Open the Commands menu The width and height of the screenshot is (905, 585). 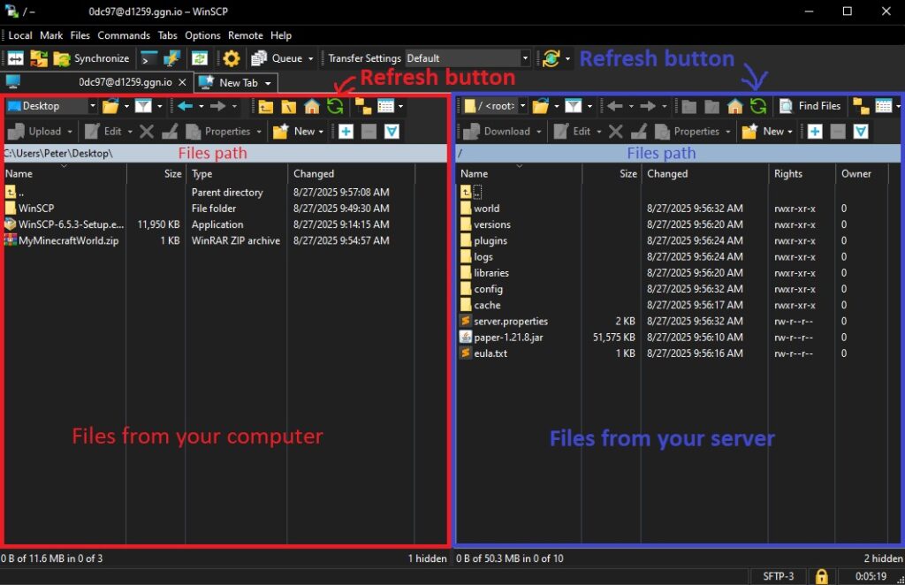[124, 35]
